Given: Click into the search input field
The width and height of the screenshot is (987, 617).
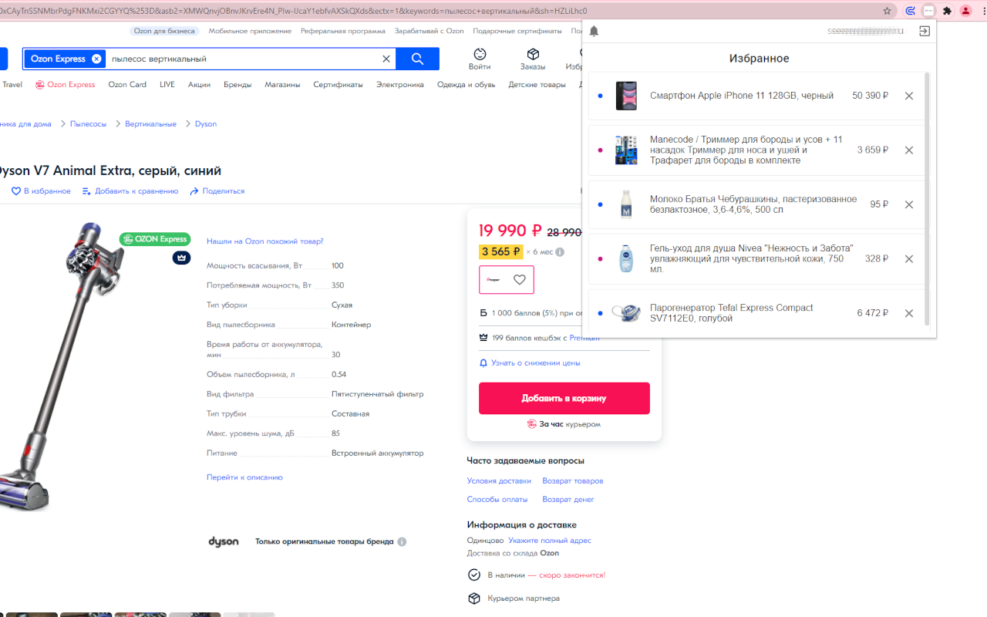Looking at the screenshot, I should tap(243, 59).
